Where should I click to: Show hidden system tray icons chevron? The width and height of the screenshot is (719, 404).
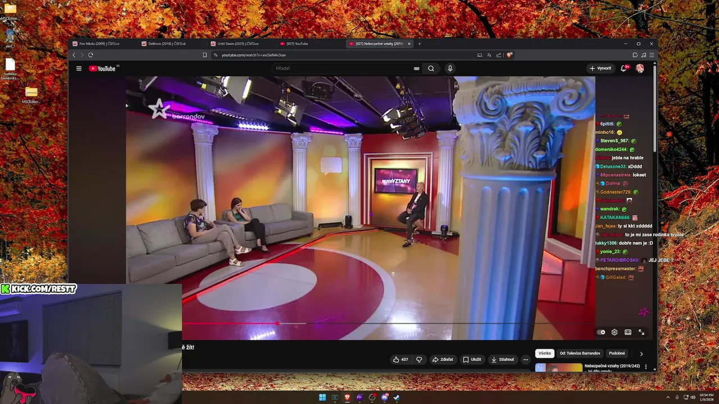668,397
